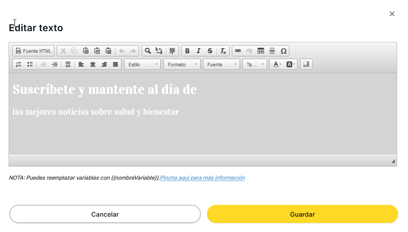The width and height of the screenshot is (408, 232).
Task: Insert special character with omega icon
Action: click(283, 51)
